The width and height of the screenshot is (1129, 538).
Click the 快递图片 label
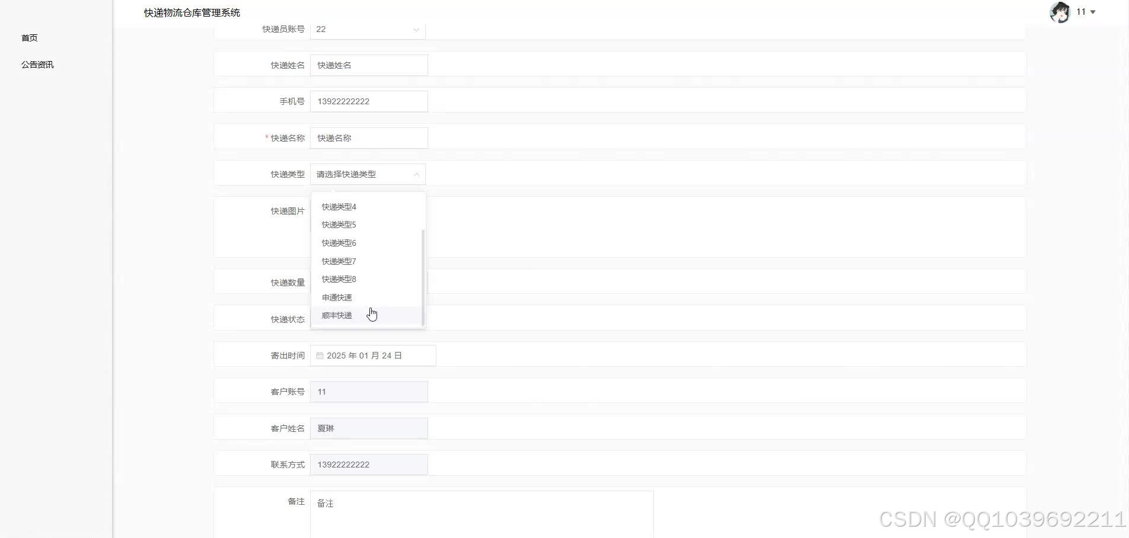288,211
